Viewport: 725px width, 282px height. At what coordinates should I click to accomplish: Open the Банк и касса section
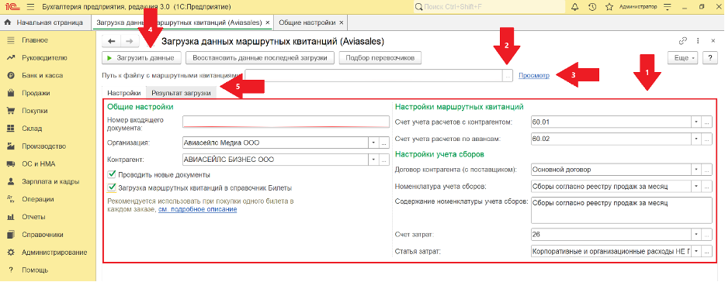pyautogui.click(x=42, y=75)
